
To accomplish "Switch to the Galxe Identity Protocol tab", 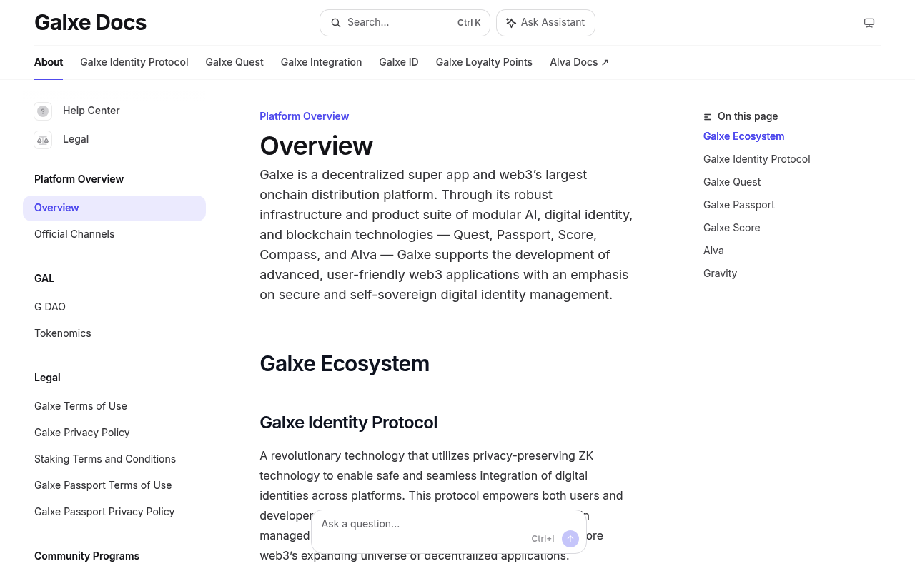I will [134, 62].
